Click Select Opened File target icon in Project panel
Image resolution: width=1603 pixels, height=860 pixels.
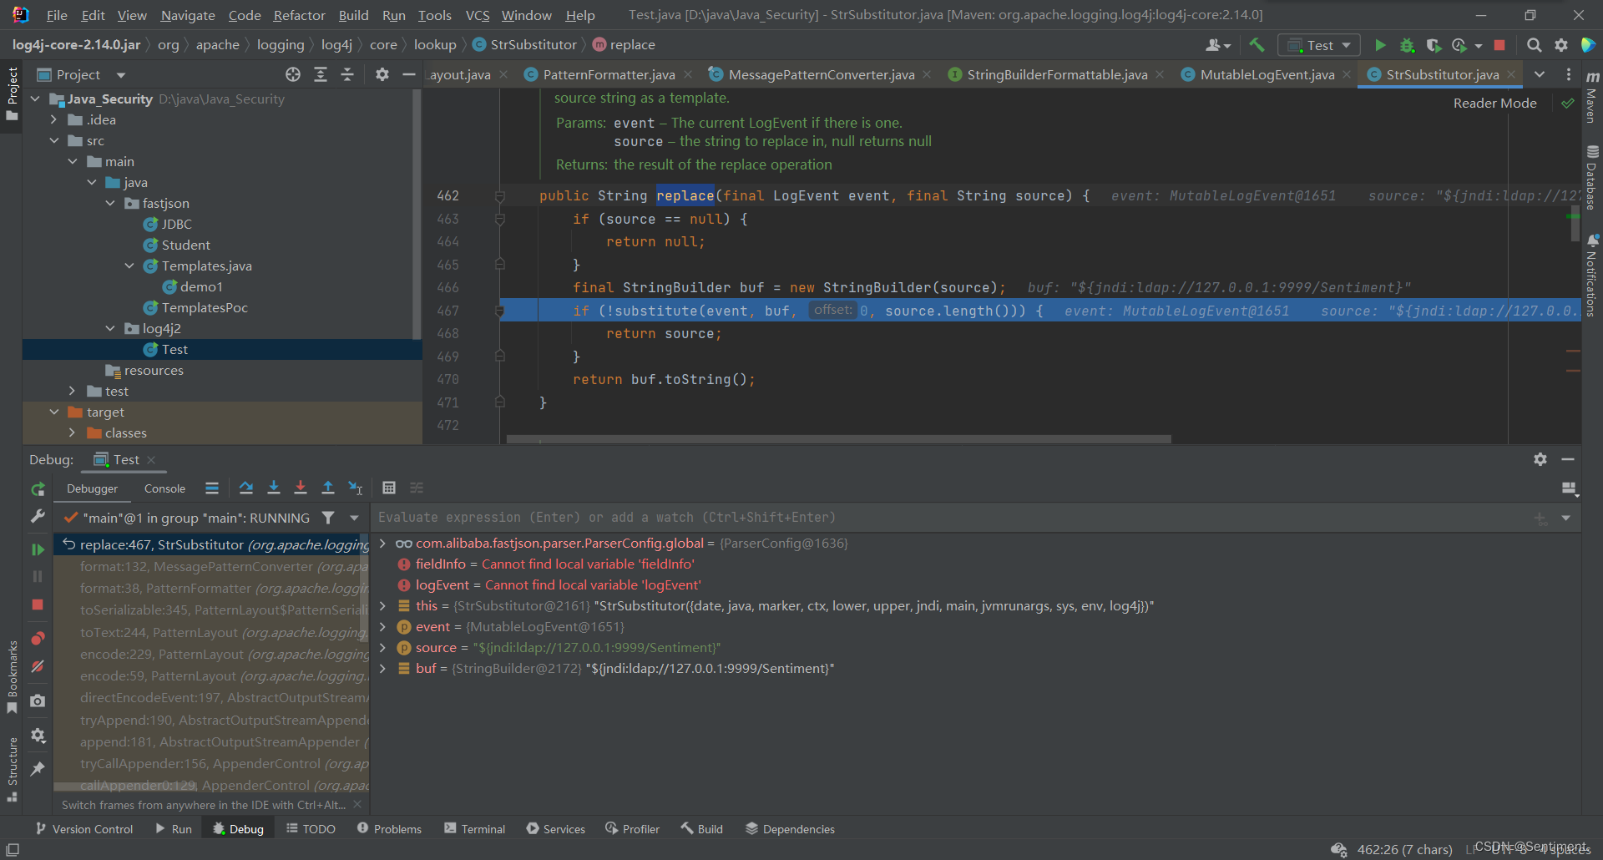point(293,74)
